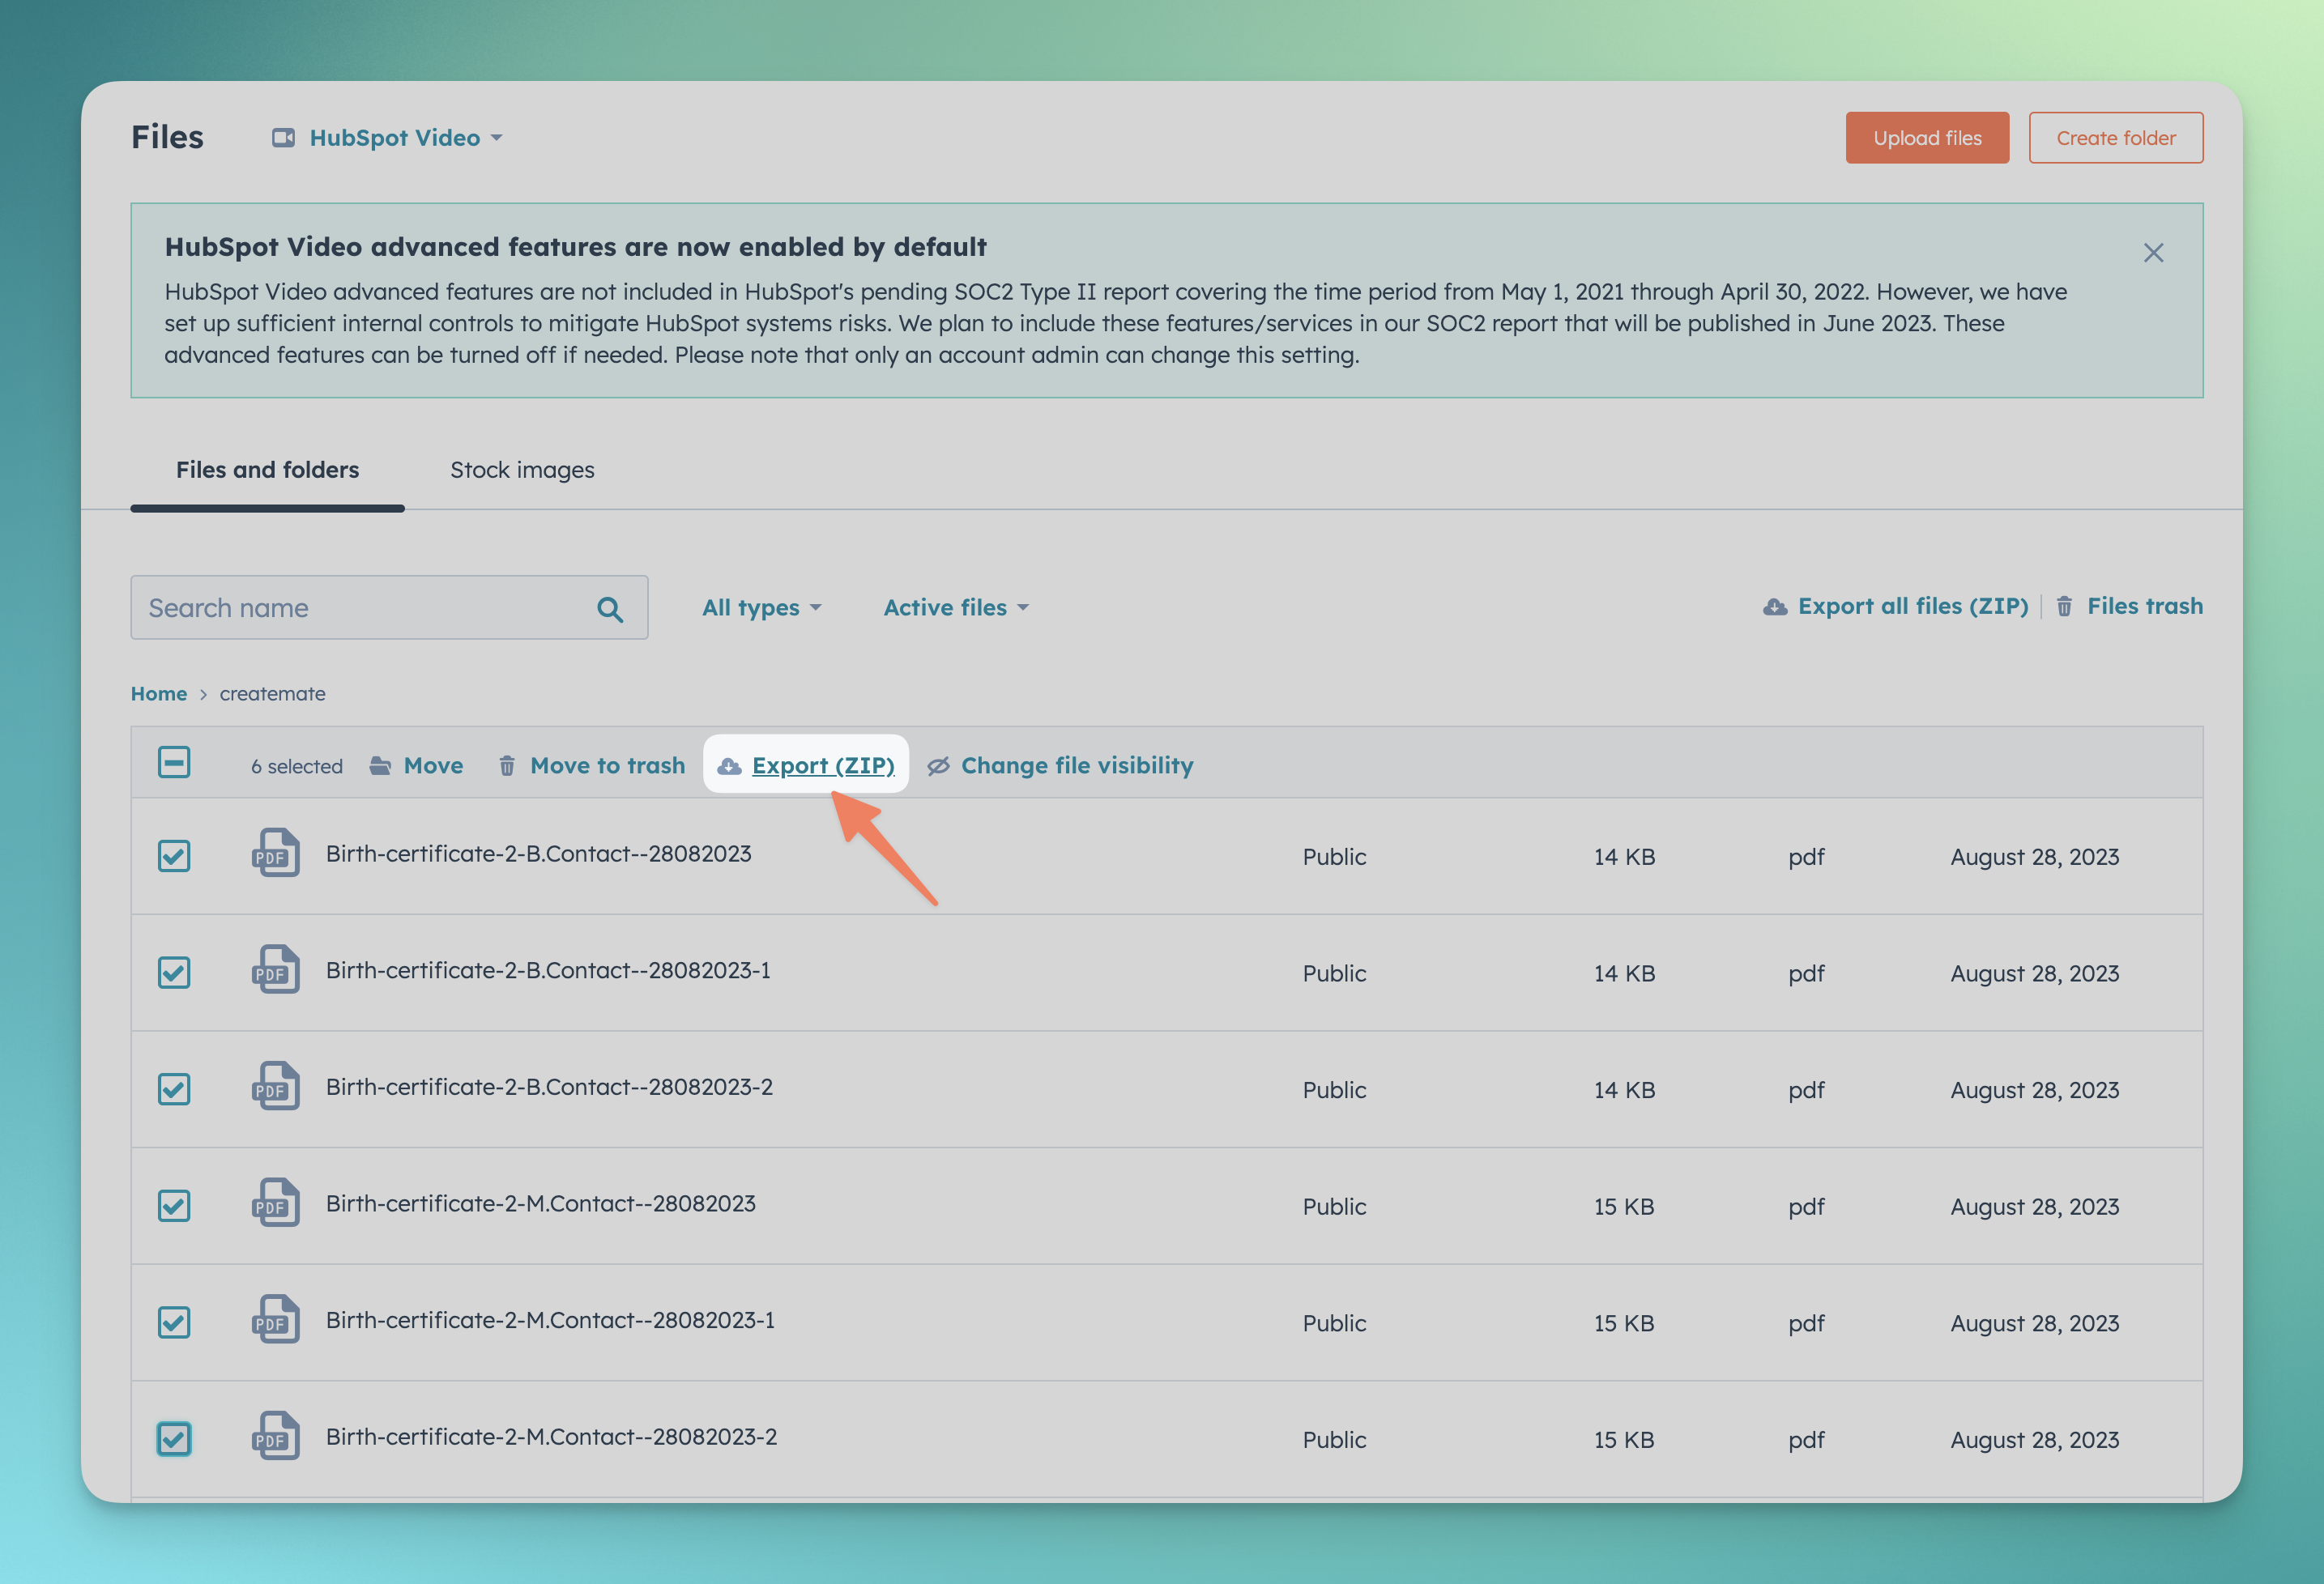Click the HubSpot Video camera icon
Screen dimensions: 2324x1584
tap(284, 138)
